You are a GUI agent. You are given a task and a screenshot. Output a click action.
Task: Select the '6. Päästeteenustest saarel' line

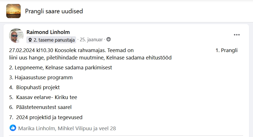pyautogui.click(x=40, y=107)
